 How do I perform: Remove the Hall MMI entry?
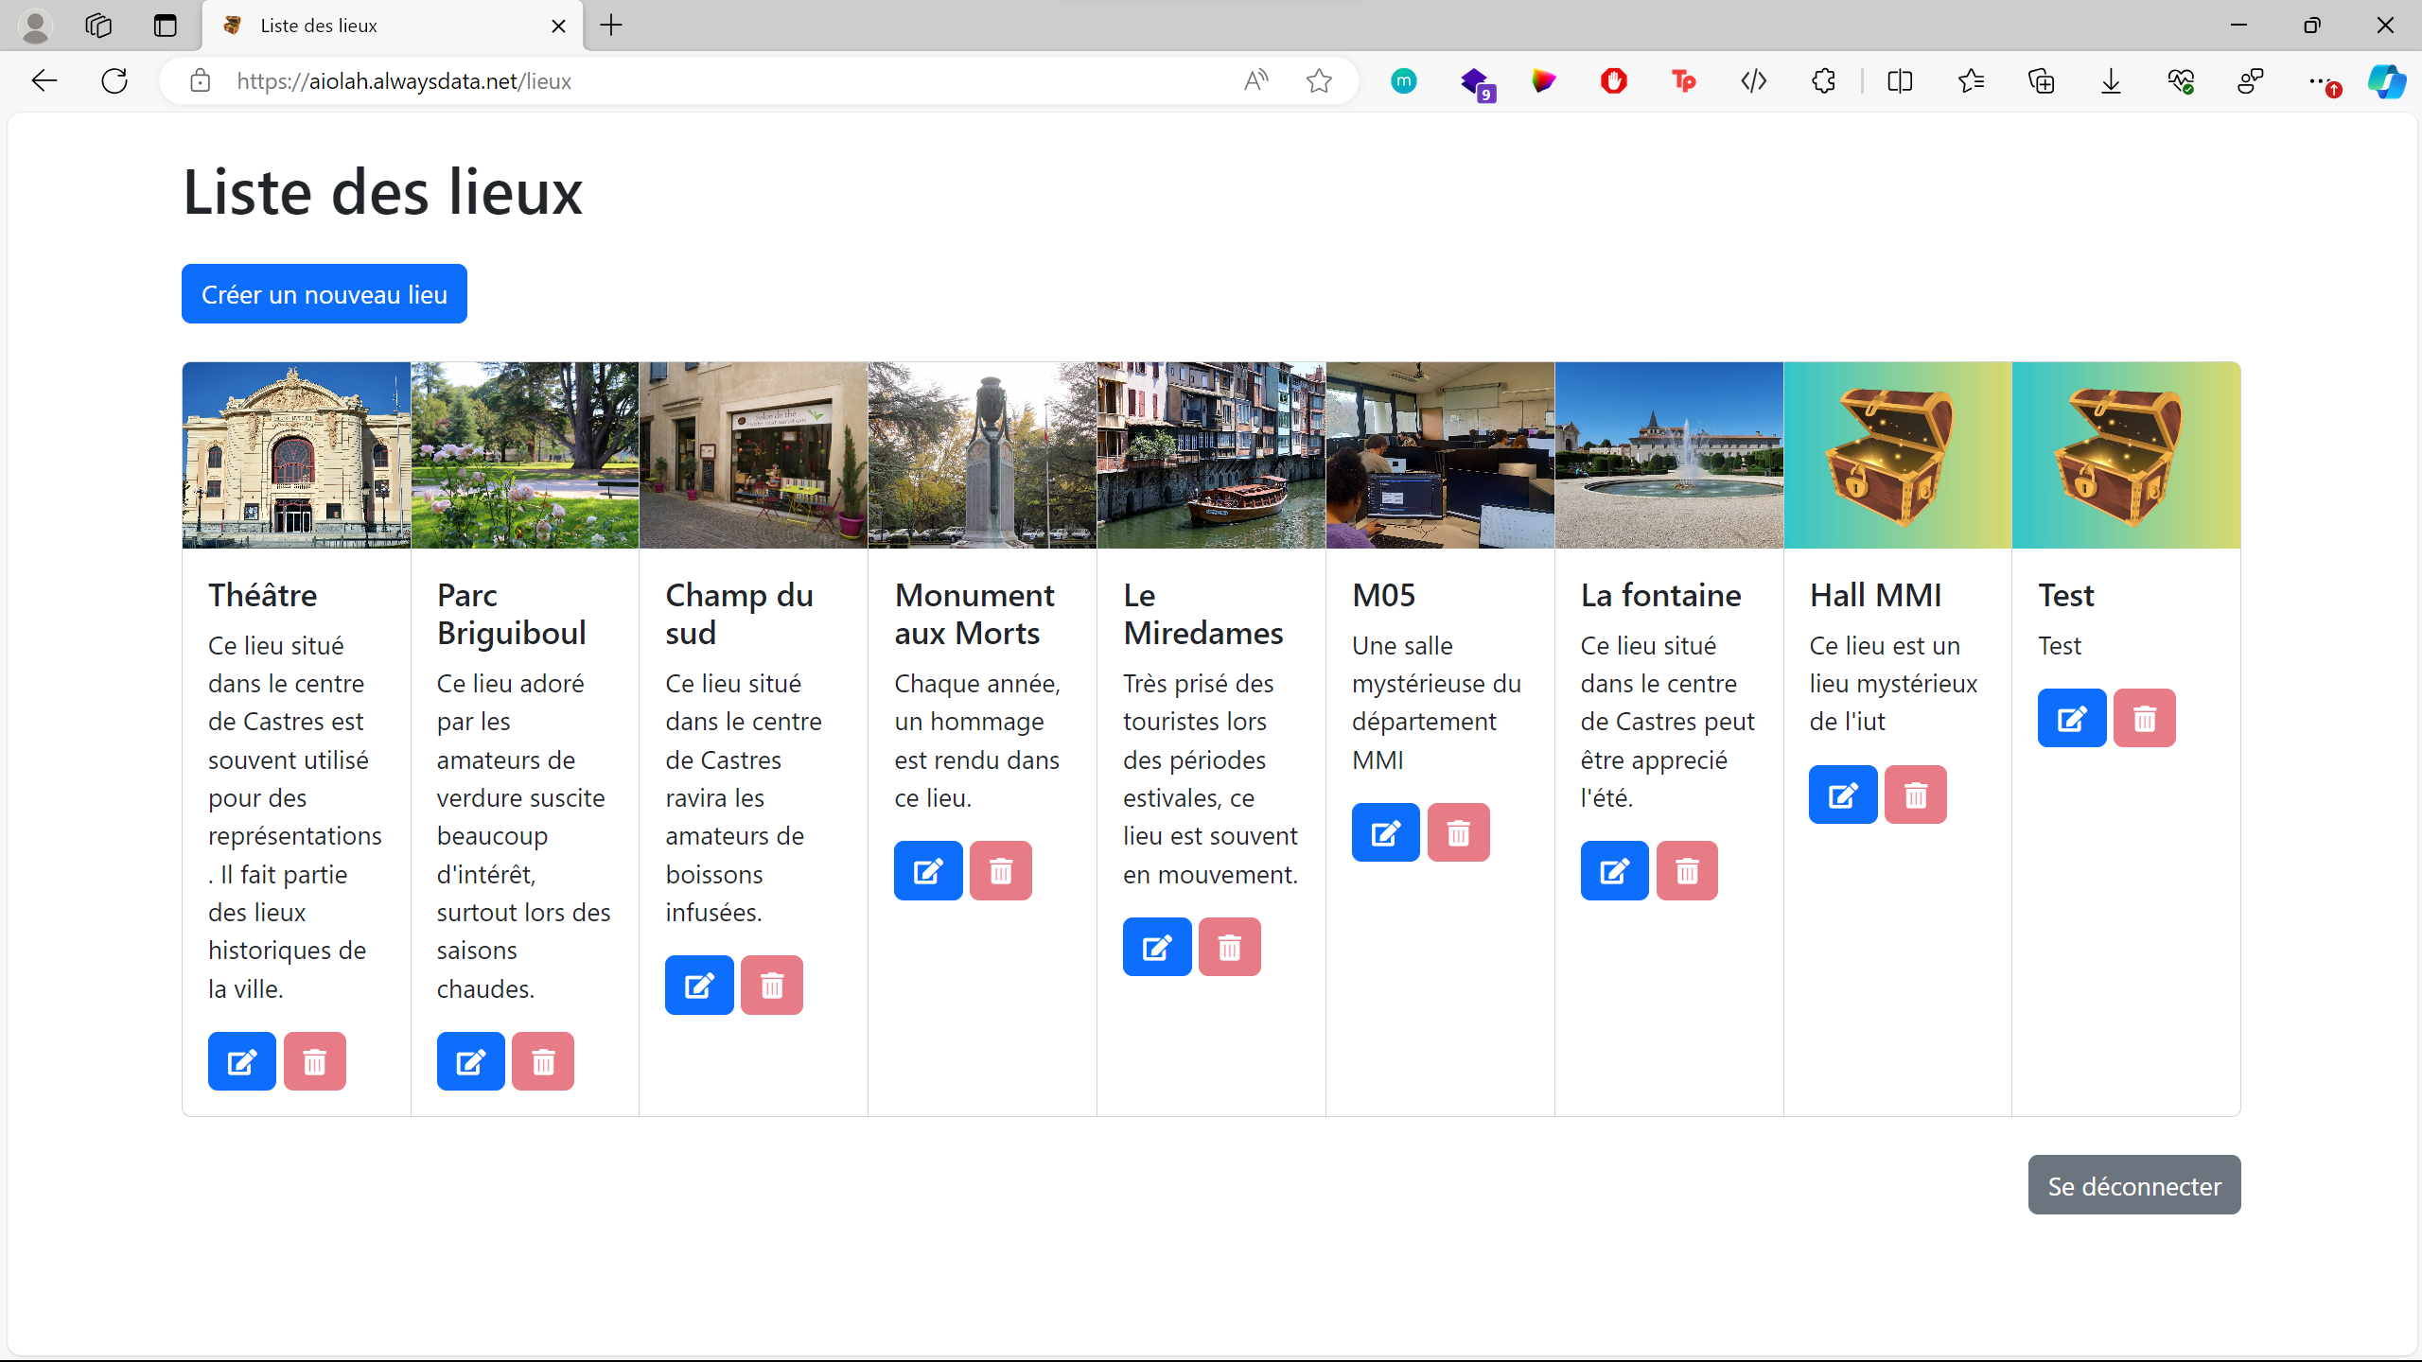click(x=1915, y=794)
